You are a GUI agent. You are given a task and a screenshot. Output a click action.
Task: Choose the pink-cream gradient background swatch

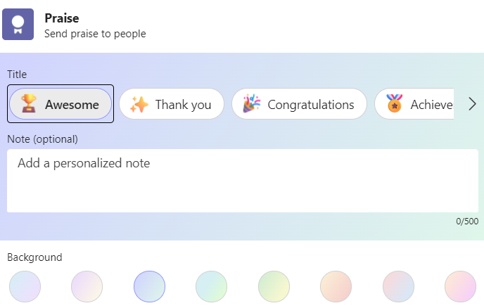coord(87,287)
